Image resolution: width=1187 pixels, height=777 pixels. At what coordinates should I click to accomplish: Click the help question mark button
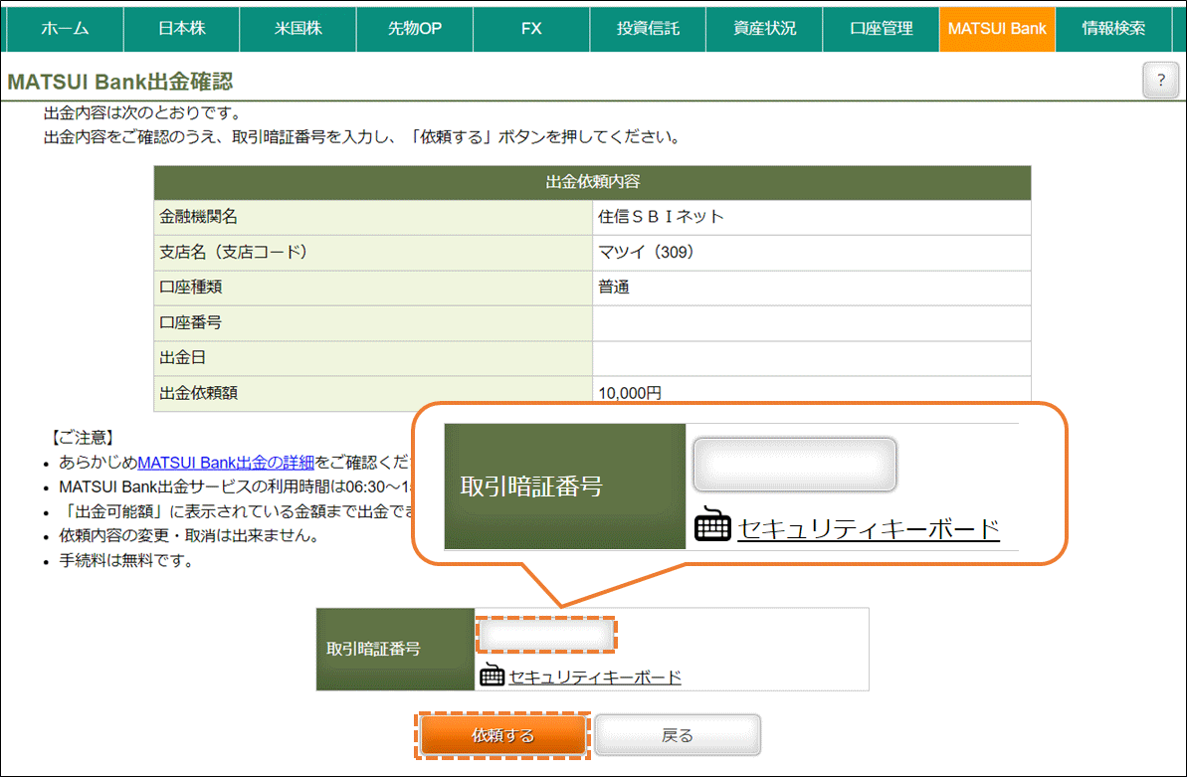(1160, 80)
